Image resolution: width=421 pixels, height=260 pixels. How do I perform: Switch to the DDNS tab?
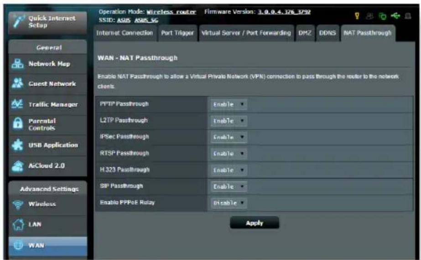[x=327, y=33]
